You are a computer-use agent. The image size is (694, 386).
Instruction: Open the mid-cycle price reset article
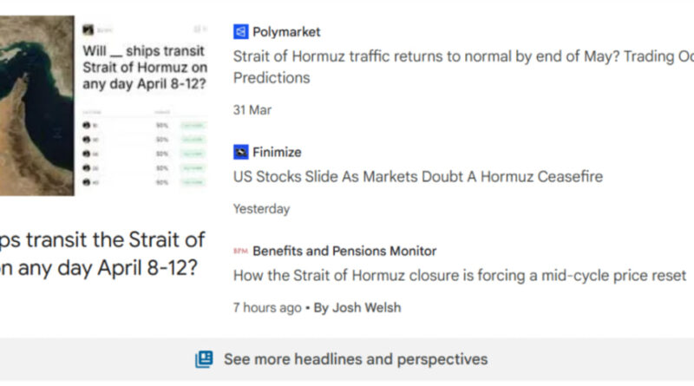pyautogui.click(x=459, y=276)
